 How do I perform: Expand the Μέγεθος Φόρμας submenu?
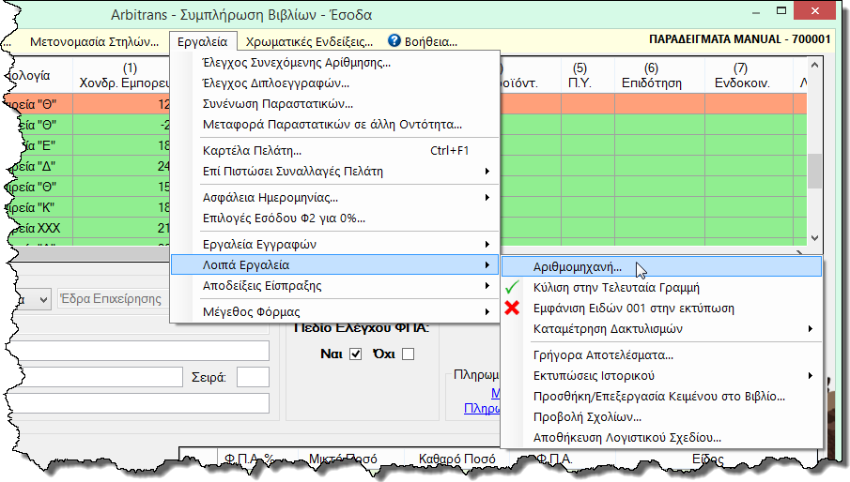pos(334,311)
